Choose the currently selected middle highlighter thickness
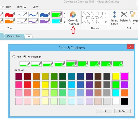This screenshot has width=138, height=119. (72, 64)
